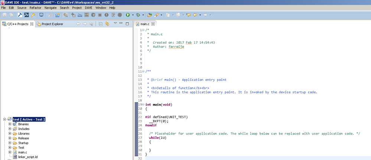
Task: Click the yellow wrench toolbar icon
Action: [x=33, y=15]
